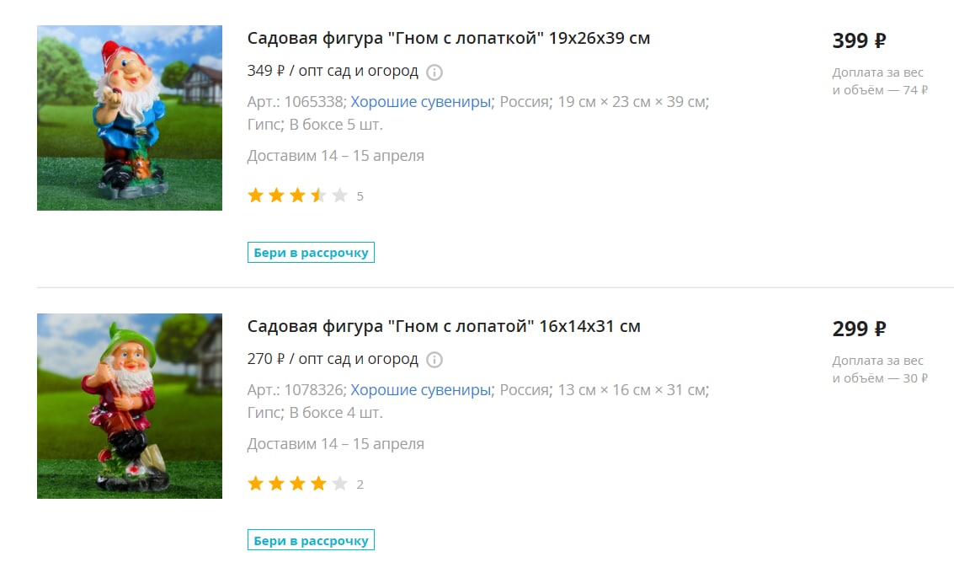Image resolution: width=954 pixels, height=562 pixels.
Task: Open product title "Гном с лопатой" 16x14x31 см
Action: click(444, 326)
